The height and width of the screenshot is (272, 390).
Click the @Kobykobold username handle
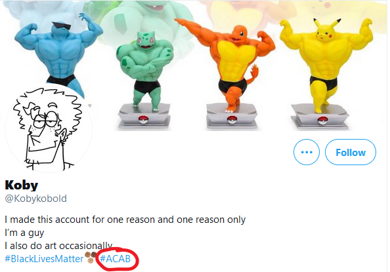[x=36, y=199]
